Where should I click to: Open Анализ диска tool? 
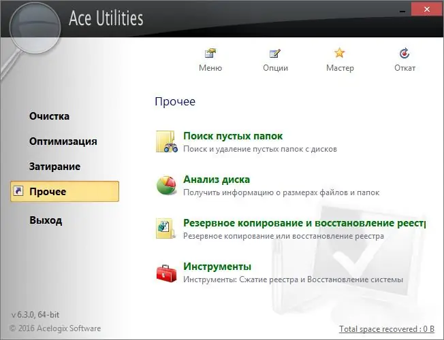coord(217,180)
